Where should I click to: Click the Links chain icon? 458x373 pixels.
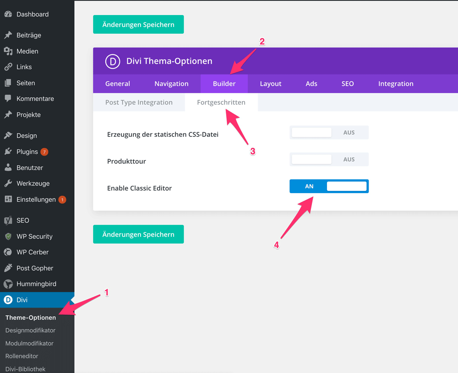[8, 67]
